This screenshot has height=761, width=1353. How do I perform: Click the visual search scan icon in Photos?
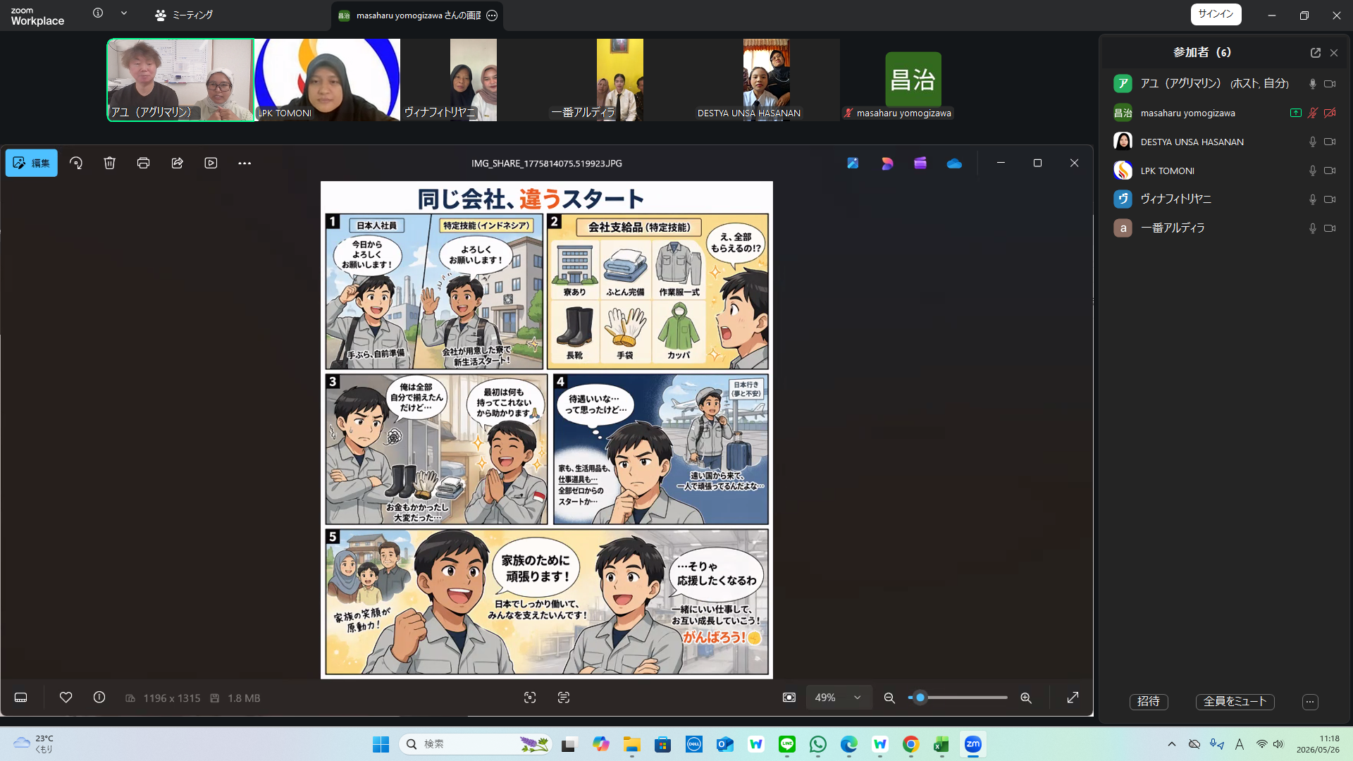pos(530,698)
